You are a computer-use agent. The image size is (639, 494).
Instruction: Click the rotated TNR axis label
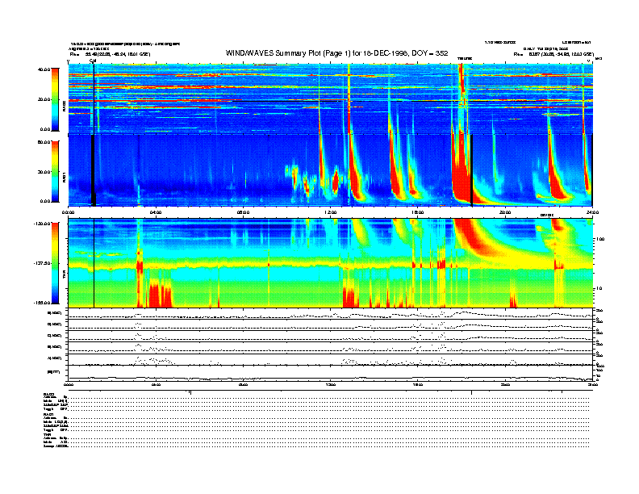pos(64,275)
